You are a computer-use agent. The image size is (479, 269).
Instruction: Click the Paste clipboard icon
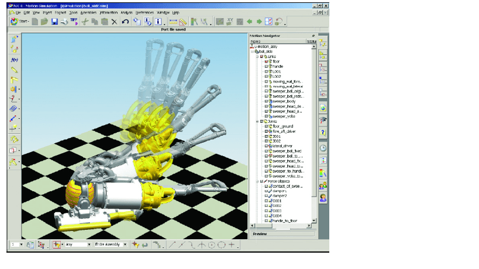pos(105,22)
